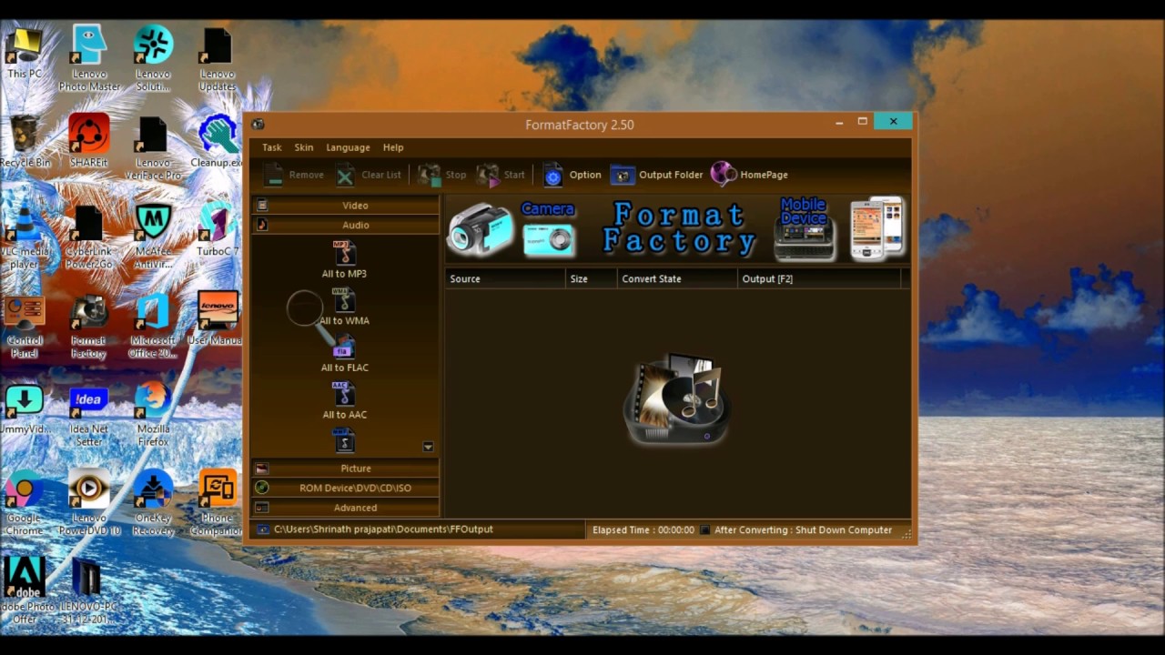The width and height of the screenshot is (1165, 655).
Task: Click the cyan compact camera icon
Action: click(x=548, y=240)
